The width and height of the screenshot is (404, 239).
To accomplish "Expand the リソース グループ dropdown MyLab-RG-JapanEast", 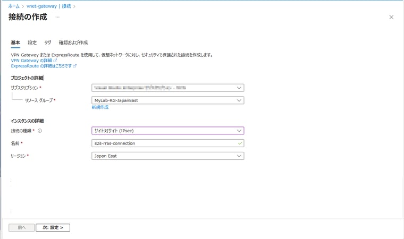I will pos(168,100).
